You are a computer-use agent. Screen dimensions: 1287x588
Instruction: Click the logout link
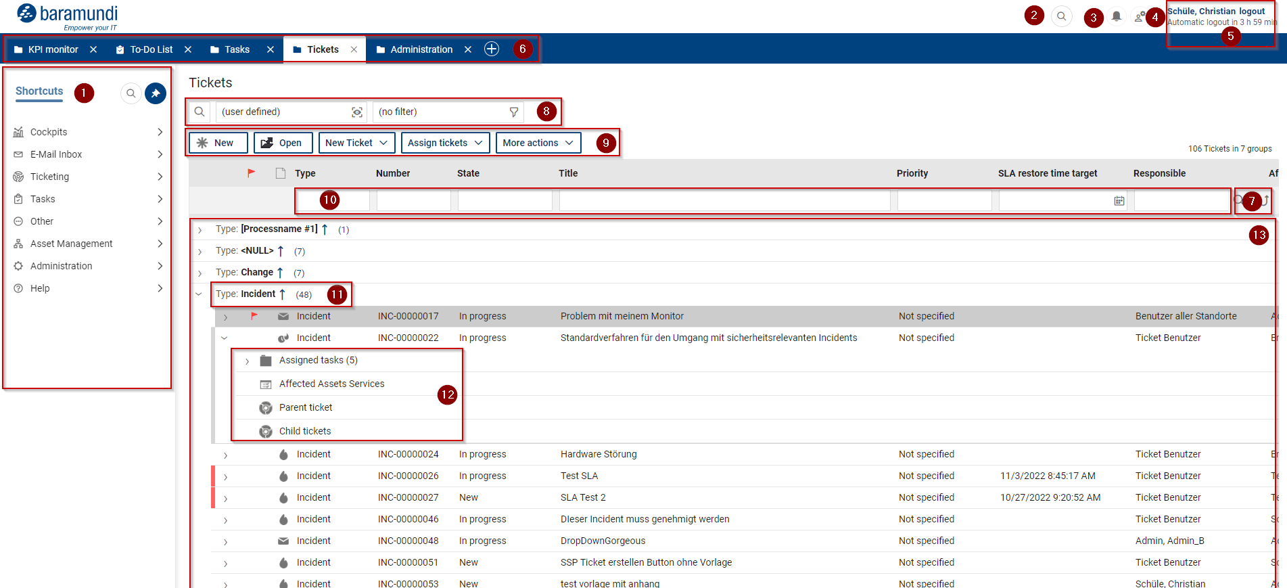click(x=1252, y=12)
